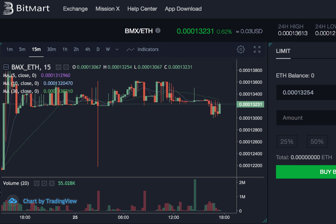Switch chart to 1h interval
The width and height of the screenshot is (336, 224).
(65, 49)
